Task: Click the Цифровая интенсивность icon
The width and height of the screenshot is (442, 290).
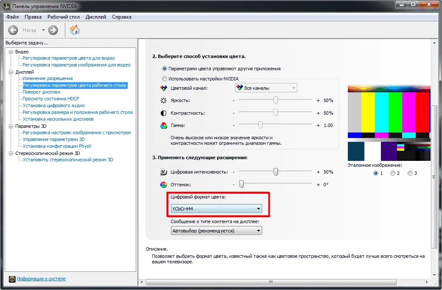Action: (163, 172)
